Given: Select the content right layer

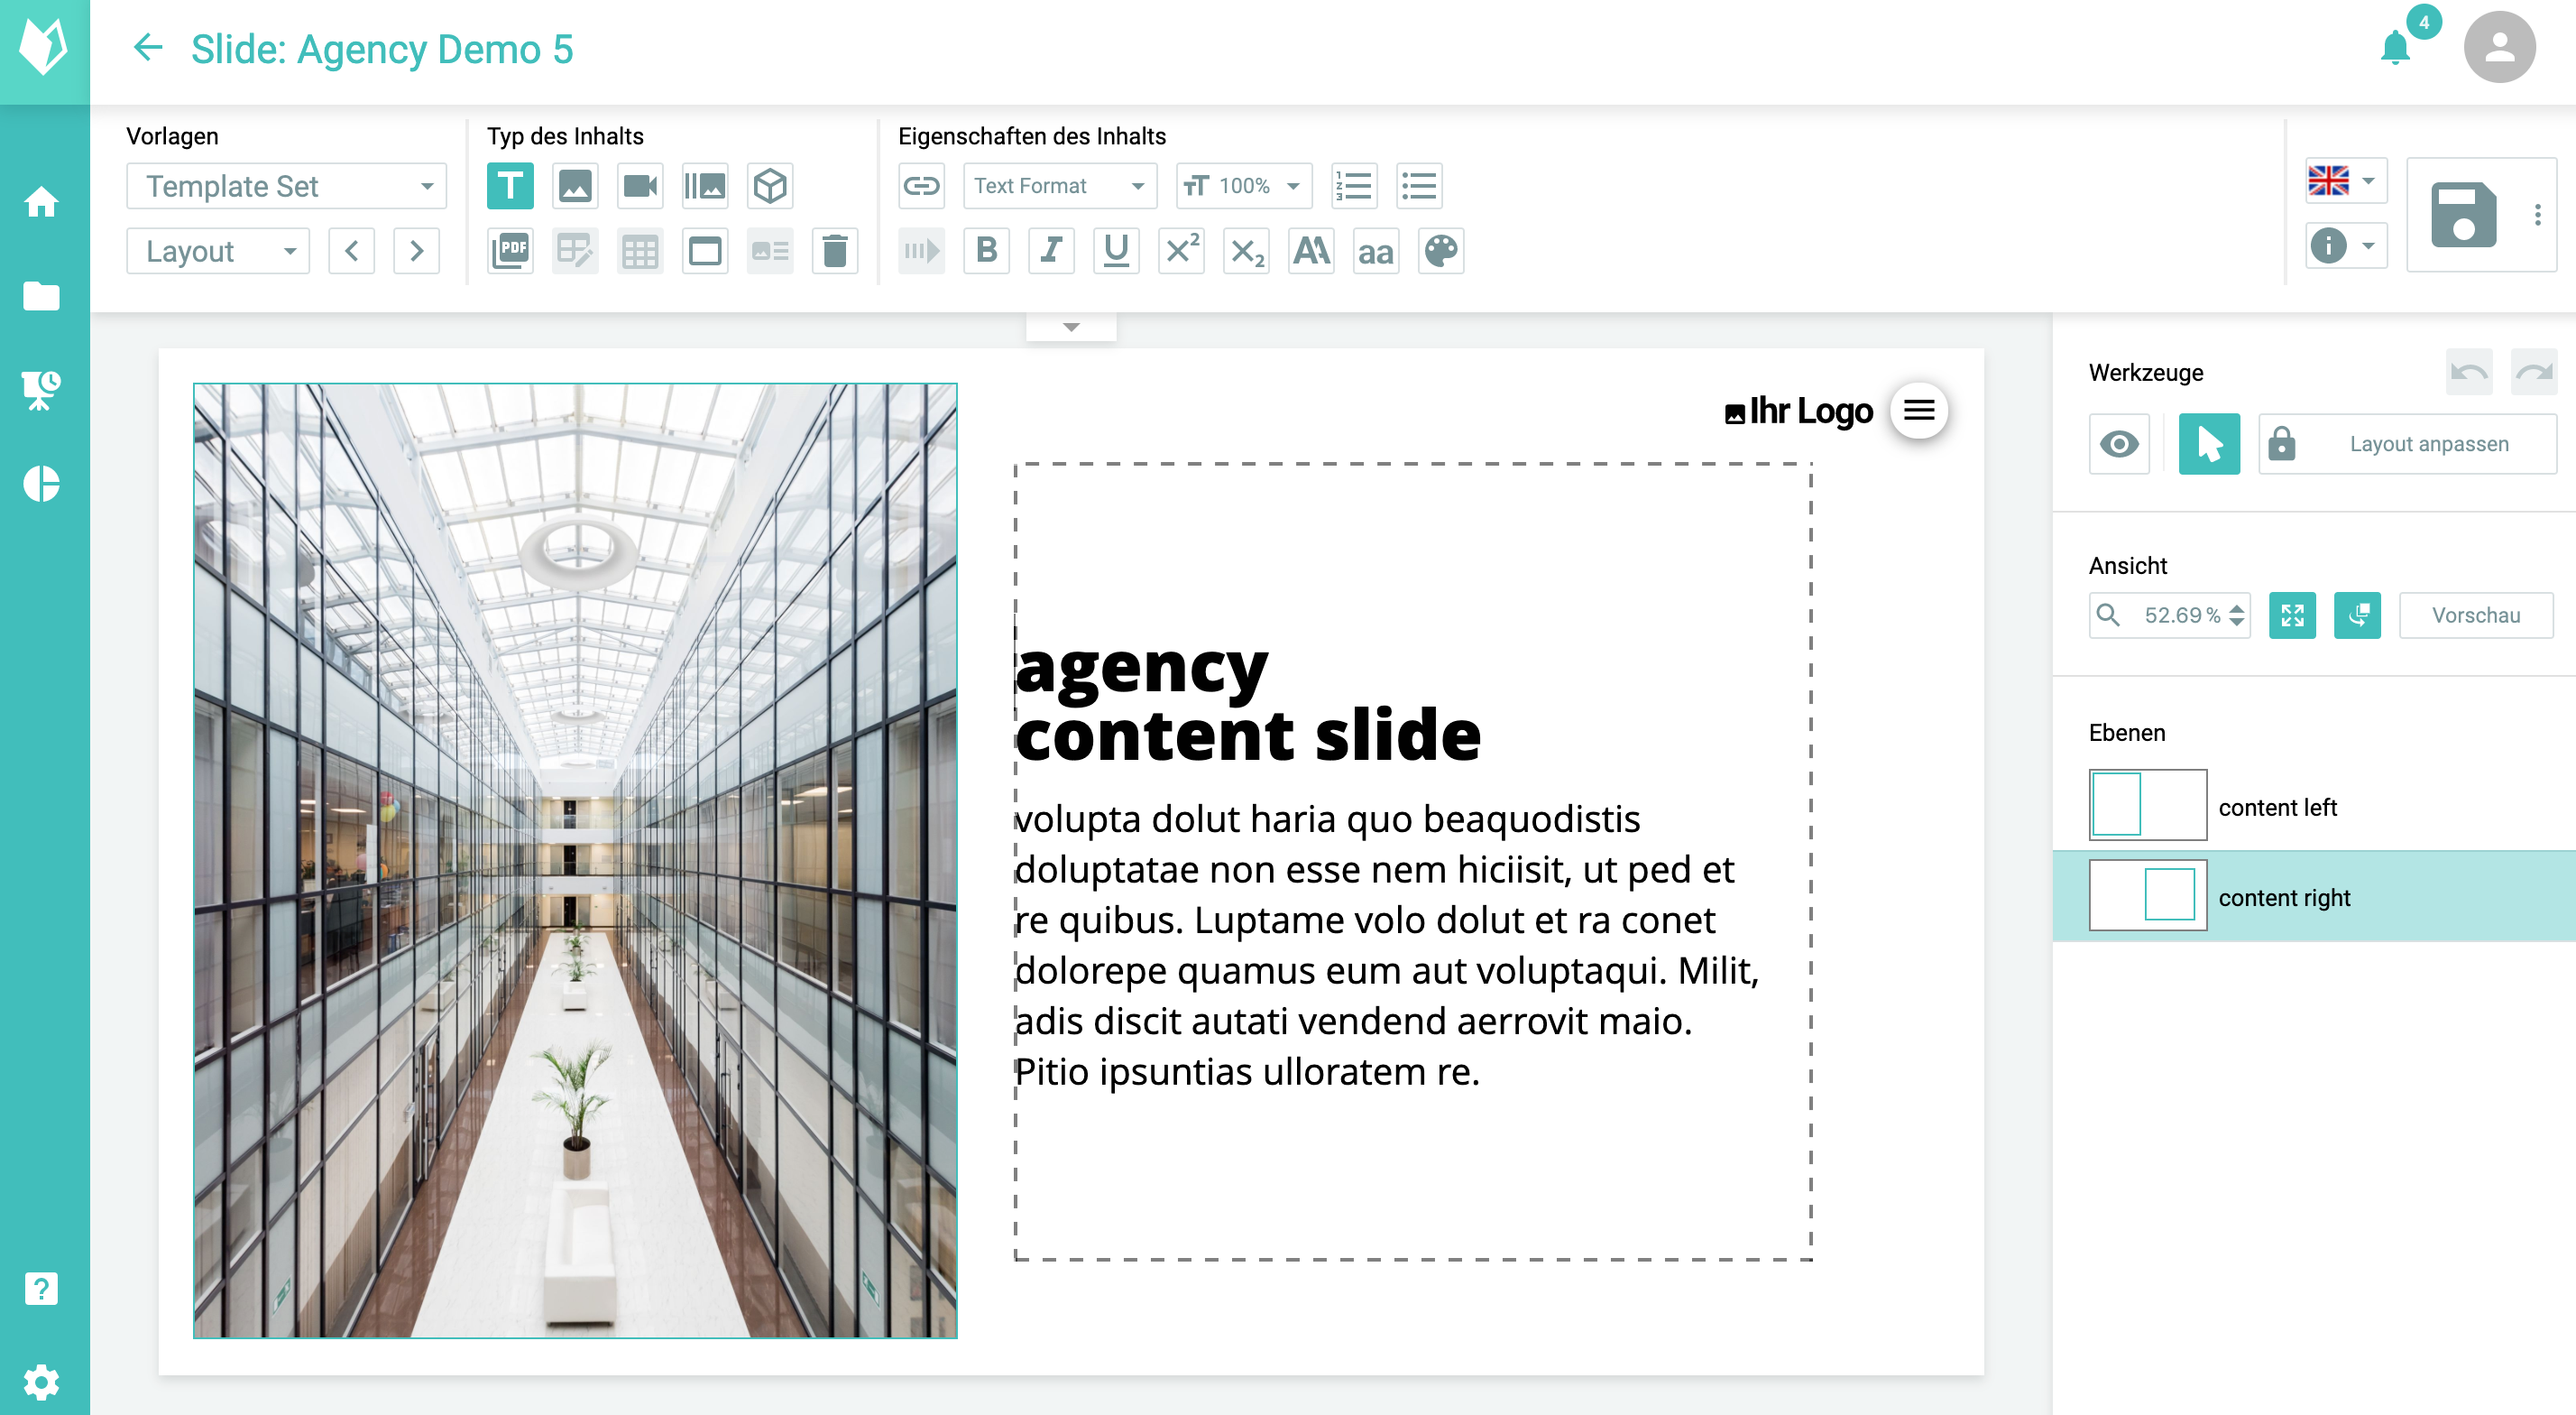Looking at the screenshot, I should point(2314,895).
